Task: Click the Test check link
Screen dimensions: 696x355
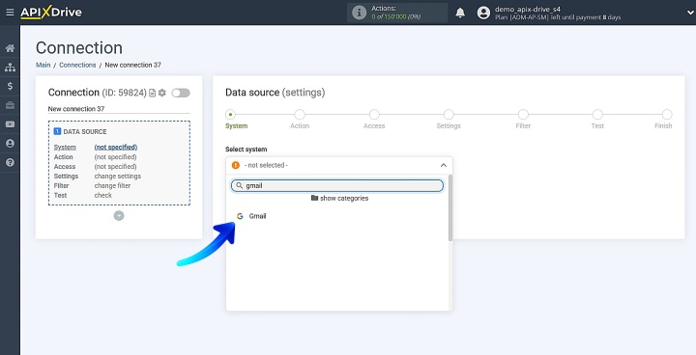Action: [103, 195]
